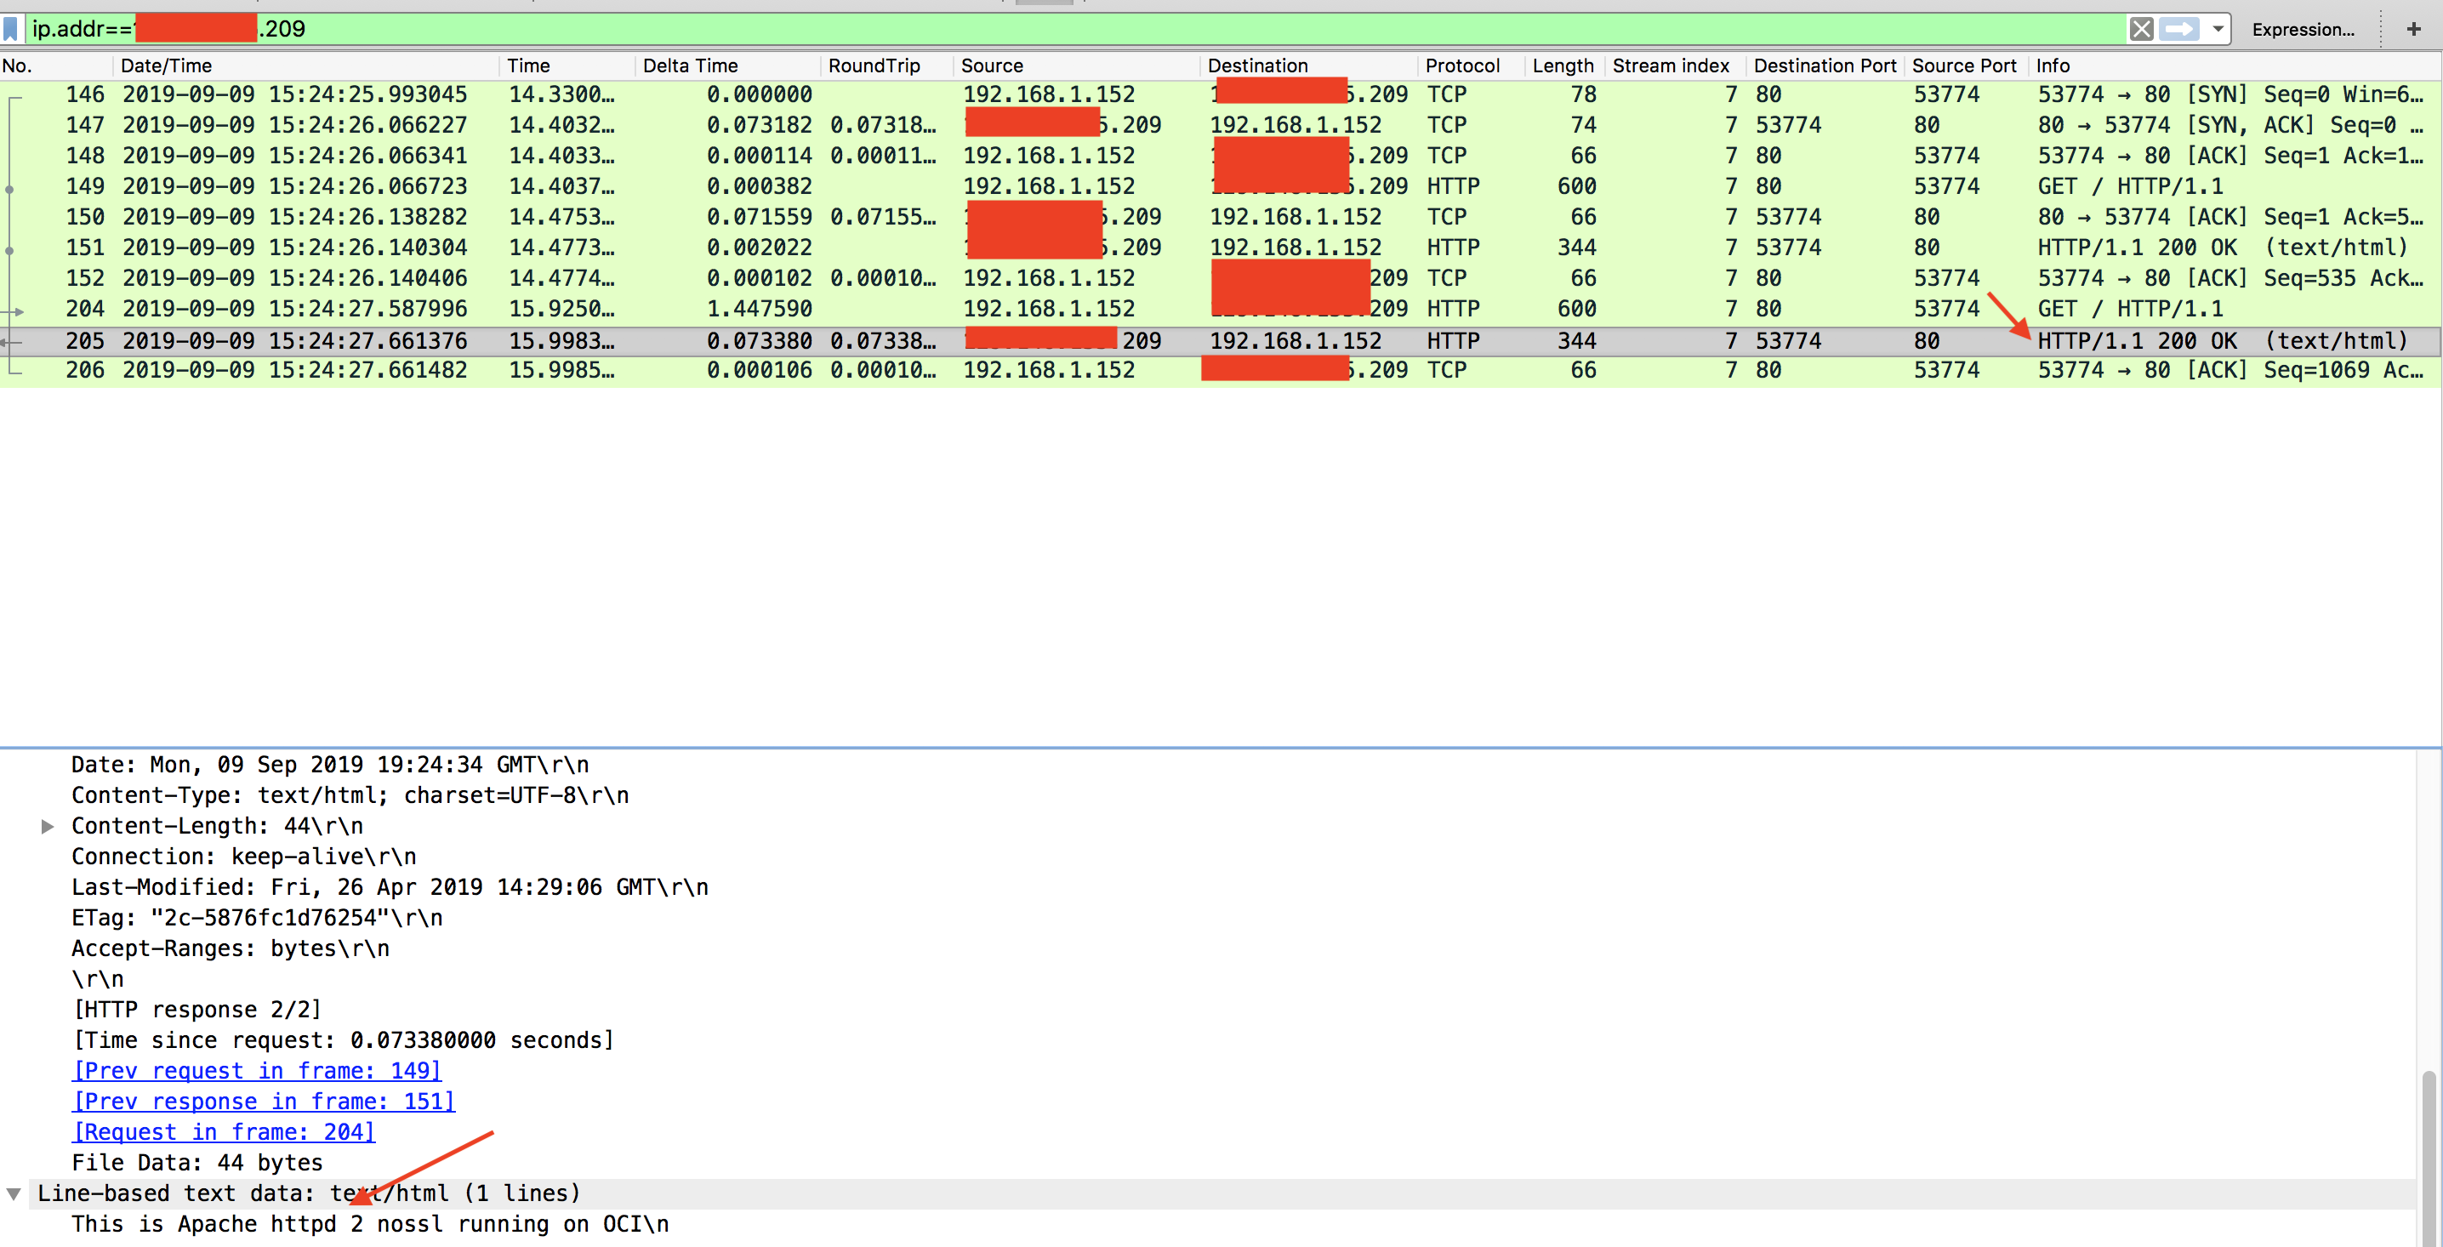Sort by the Info column header
This screenshot has height=1247, width=2443.
click(x=2053, y=65)
